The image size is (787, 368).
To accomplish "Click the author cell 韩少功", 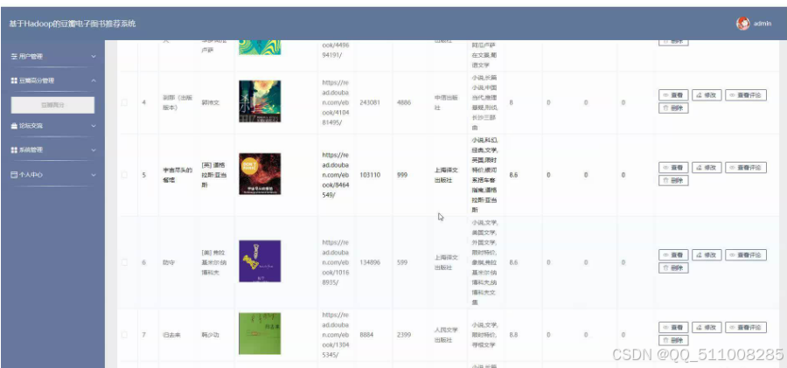I will click(210, 335).
